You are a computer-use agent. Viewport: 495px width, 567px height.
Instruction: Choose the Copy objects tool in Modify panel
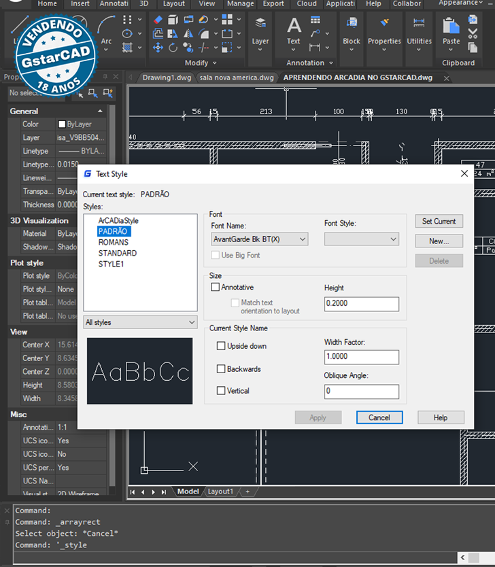188,48
